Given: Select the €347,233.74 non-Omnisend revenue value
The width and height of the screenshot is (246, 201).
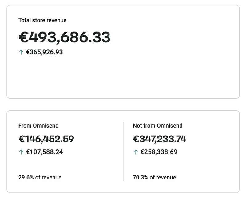Looking at the screenshot, I should (160, 139).
